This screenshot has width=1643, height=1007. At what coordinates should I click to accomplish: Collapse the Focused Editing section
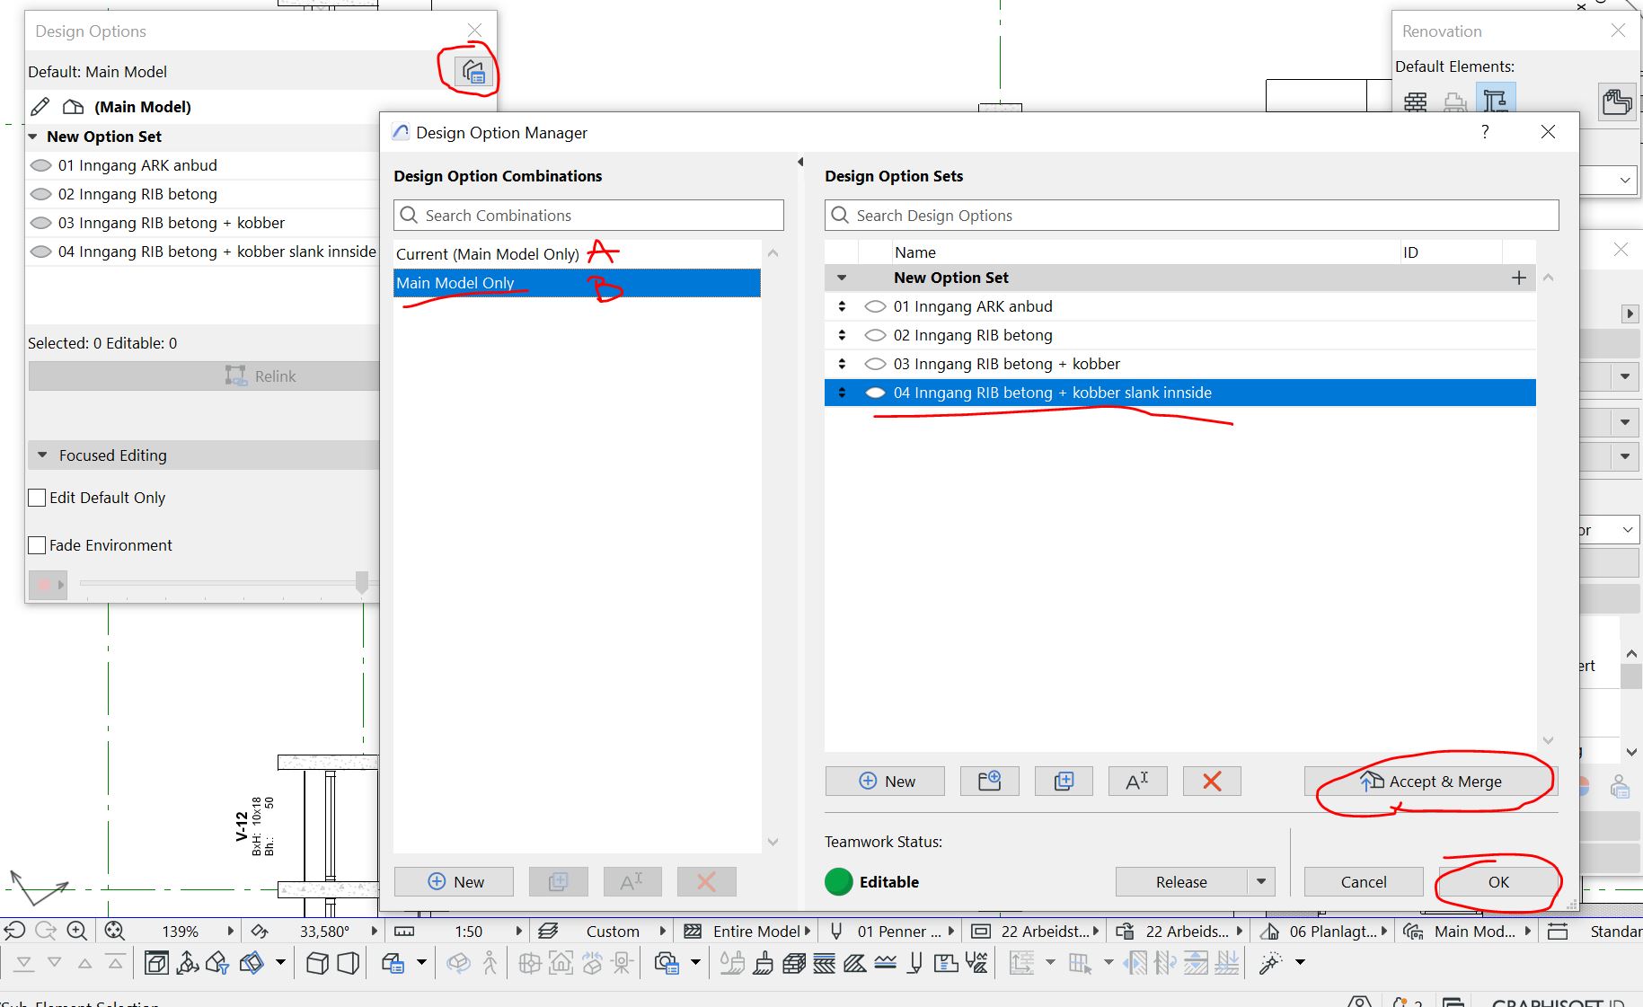pyautogui.click(x=42, y=455)
